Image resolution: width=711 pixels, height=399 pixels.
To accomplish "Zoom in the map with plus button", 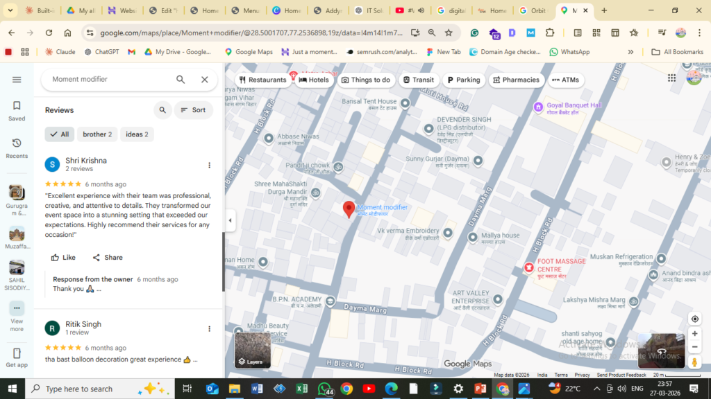I will point(694,334).
